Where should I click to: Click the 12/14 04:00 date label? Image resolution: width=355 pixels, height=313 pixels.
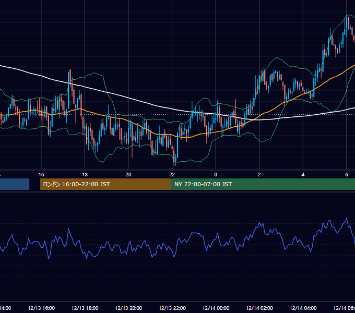pyautogui.click(x=303, y=308)
